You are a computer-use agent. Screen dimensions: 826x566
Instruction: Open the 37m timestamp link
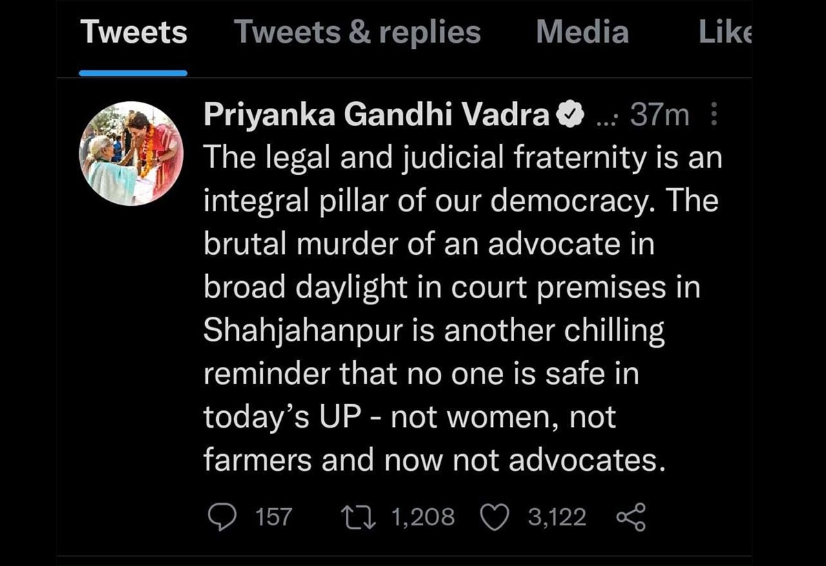click(659, 116)
